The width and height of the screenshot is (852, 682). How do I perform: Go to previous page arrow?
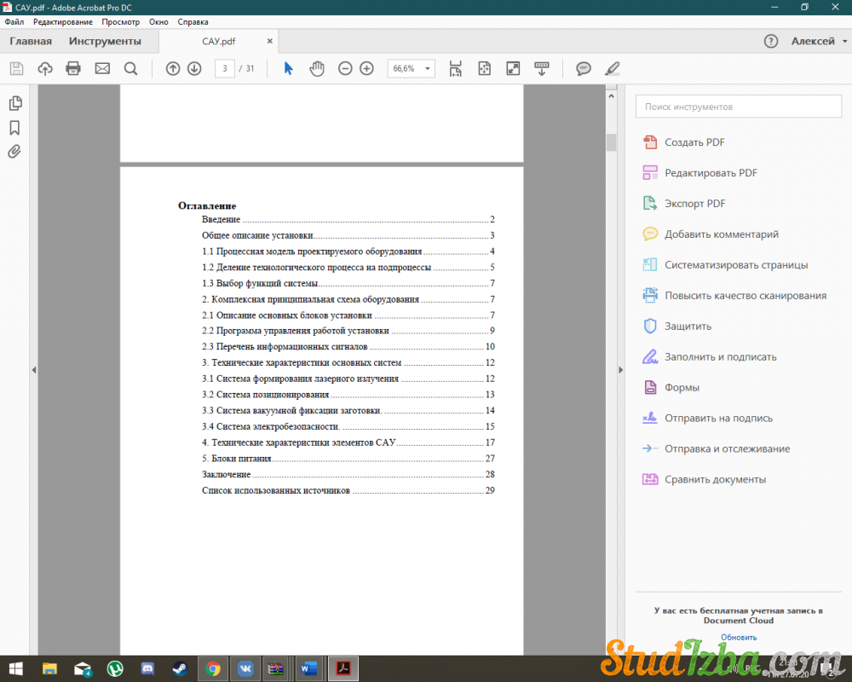coord(173,68)
